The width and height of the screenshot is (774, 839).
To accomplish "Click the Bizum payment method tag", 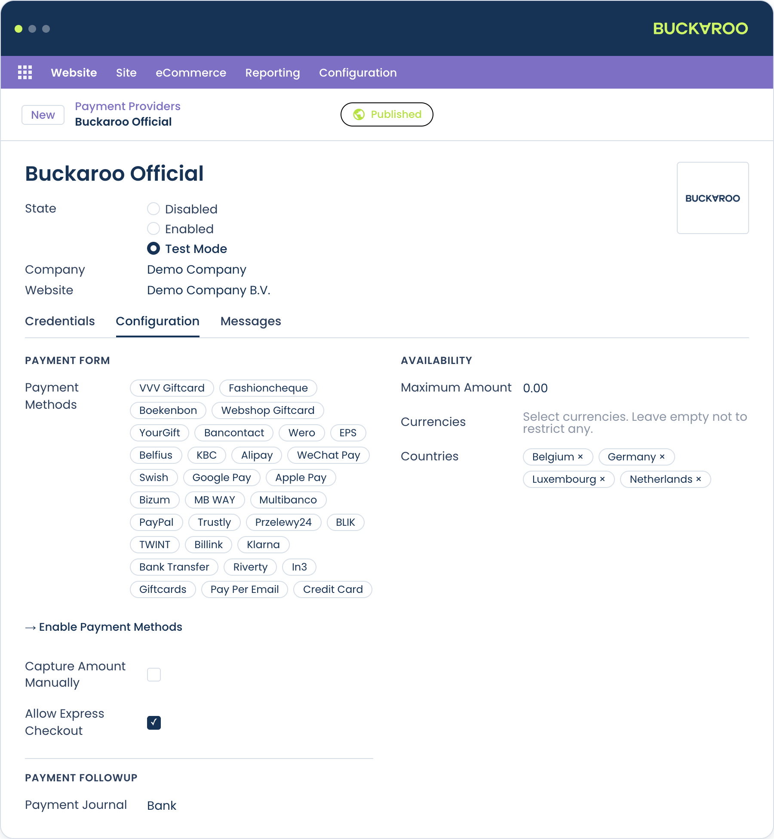I will point(155,500).
